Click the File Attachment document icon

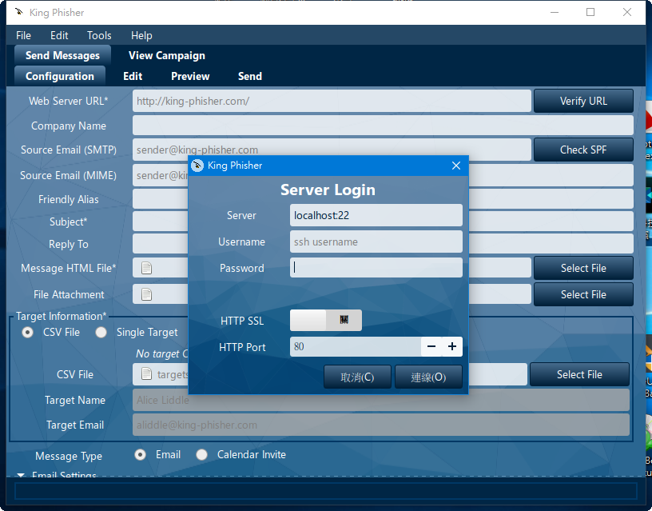tap(146, 294)
